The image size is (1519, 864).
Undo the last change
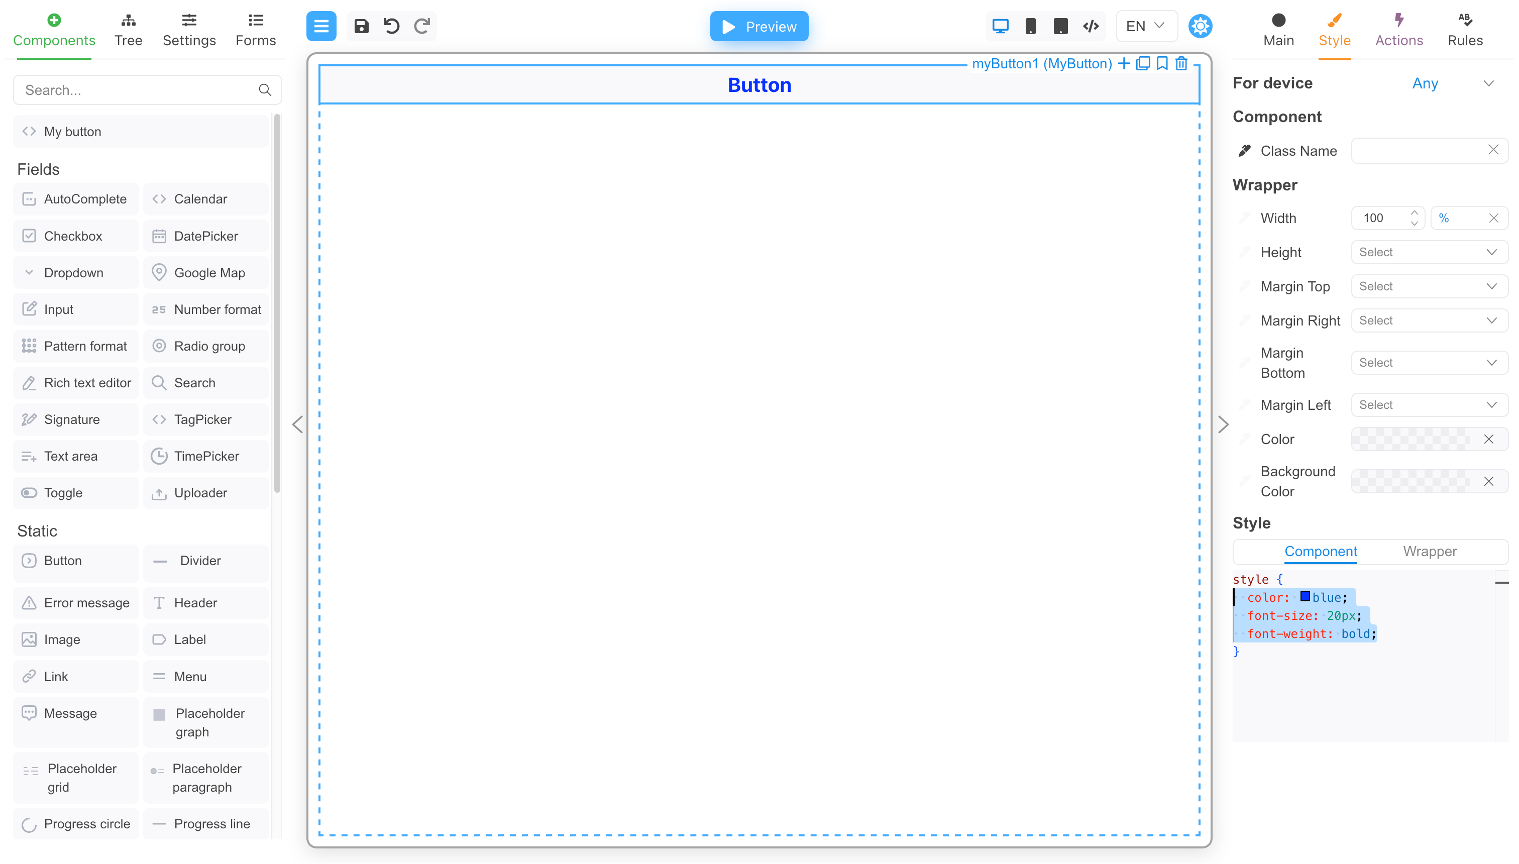[391, 26]
